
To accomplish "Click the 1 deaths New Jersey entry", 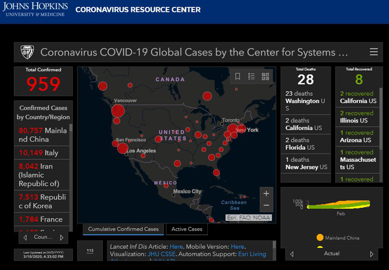I will click(x=306, y=163).
